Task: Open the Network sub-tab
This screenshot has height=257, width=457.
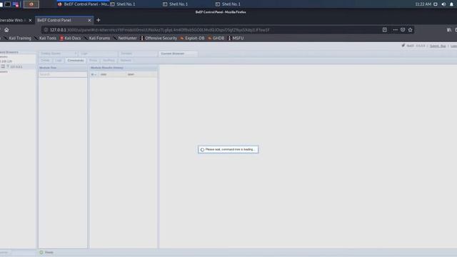Action: (x=126, y=60)
